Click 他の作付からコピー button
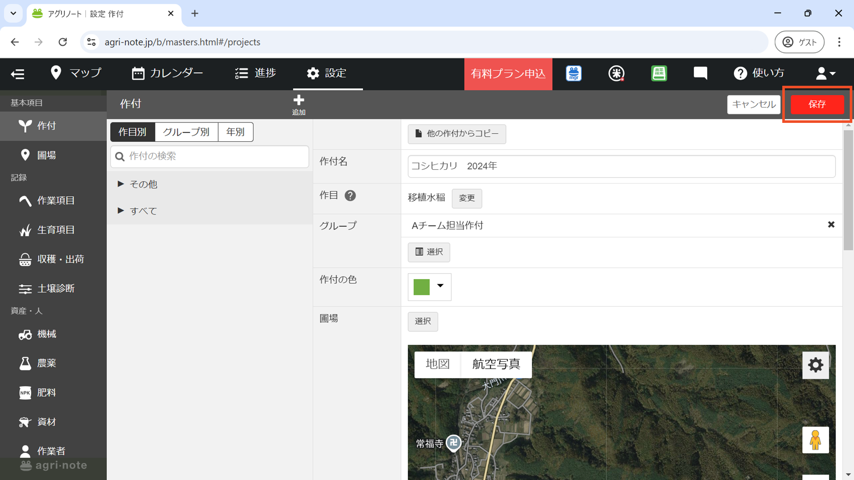 [456, 134]
